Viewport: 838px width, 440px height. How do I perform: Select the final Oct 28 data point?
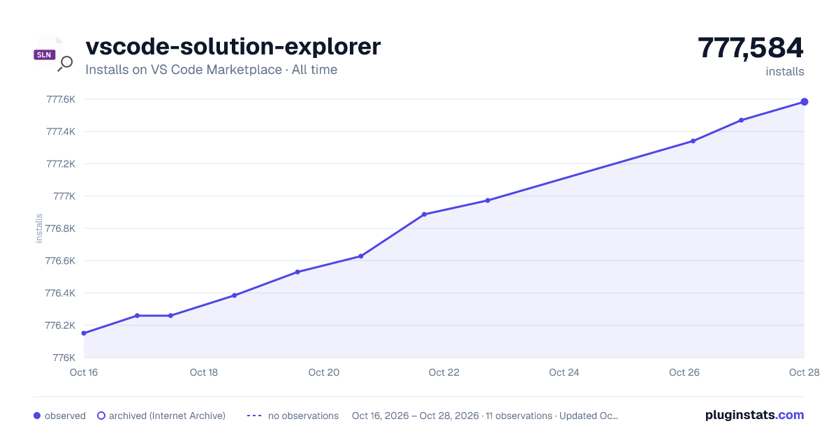(x=804, y=102)
